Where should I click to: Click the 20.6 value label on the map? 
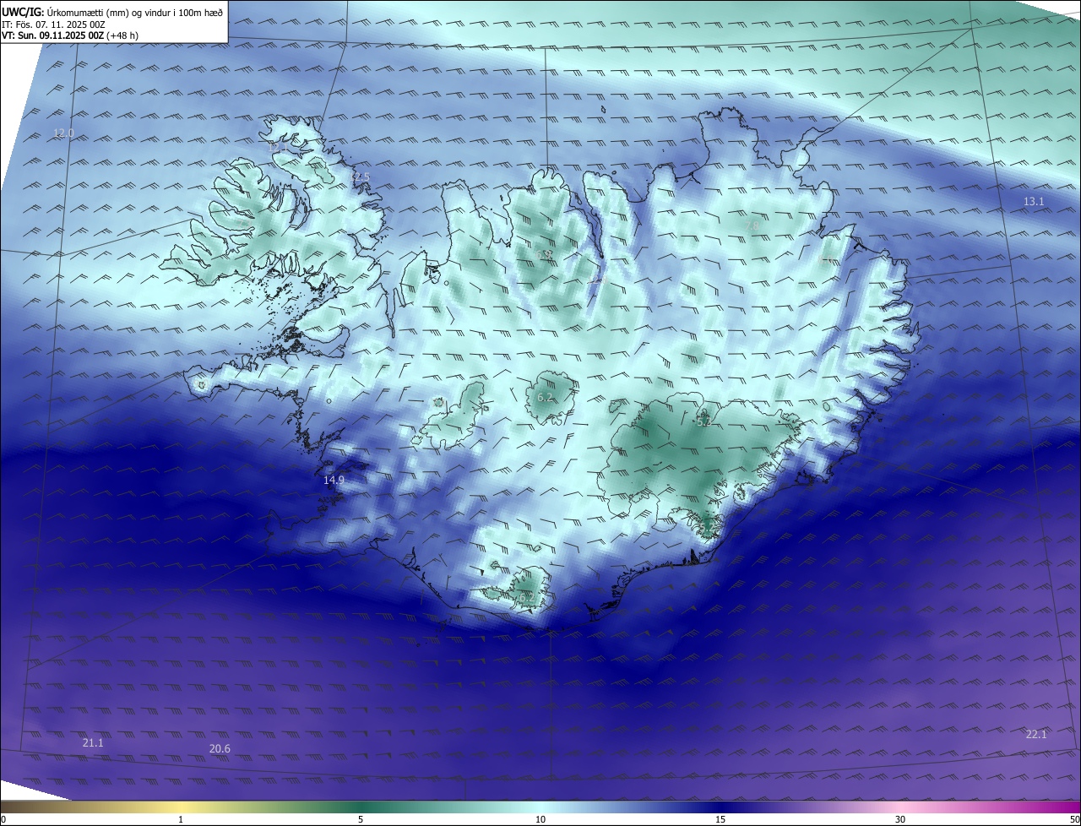[220, 748]
